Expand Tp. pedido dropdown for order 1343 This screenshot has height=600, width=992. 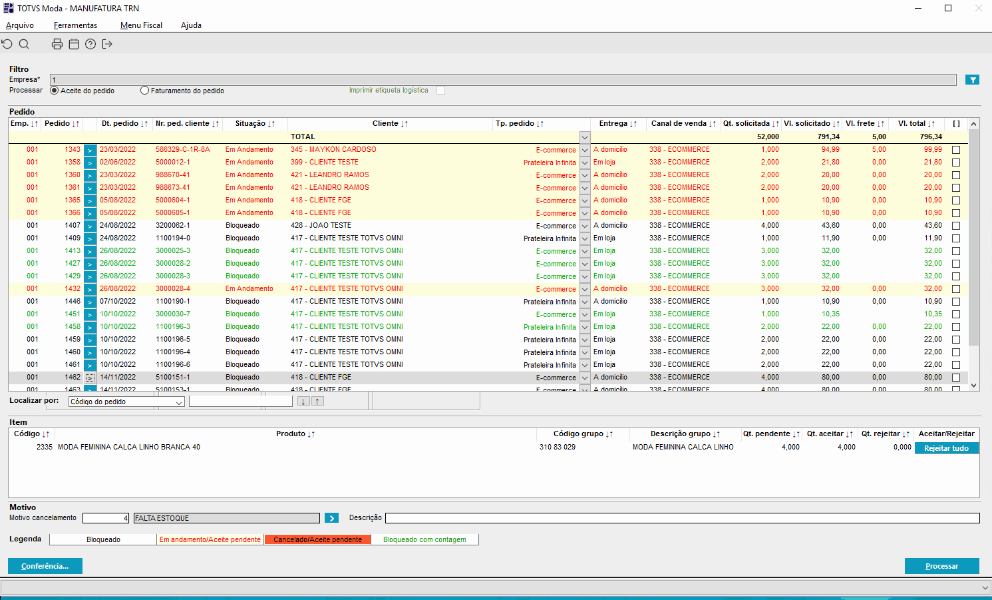click(585, 150)
